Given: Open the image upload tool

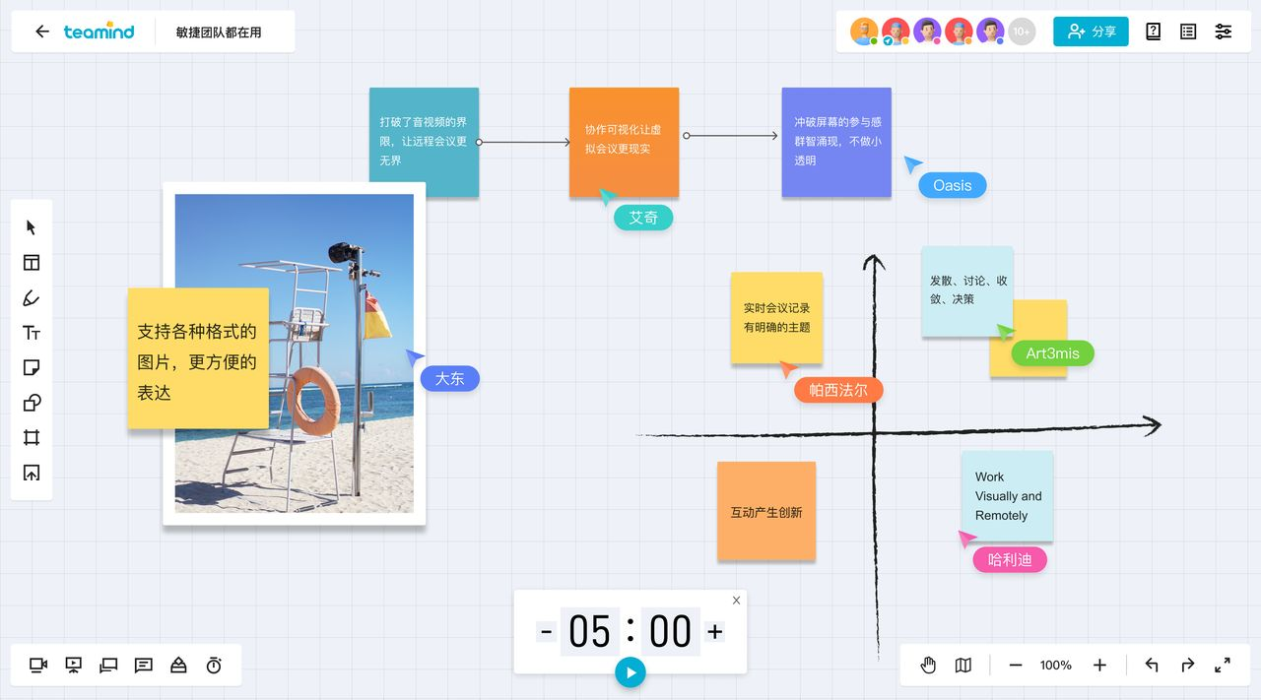Looking at the screenshot, I should (x=32, y=473).
